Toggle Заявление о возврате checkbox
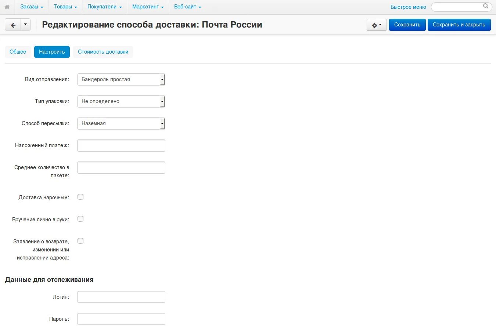This screenshot has height=334, width=496. [x=80, y=241]
